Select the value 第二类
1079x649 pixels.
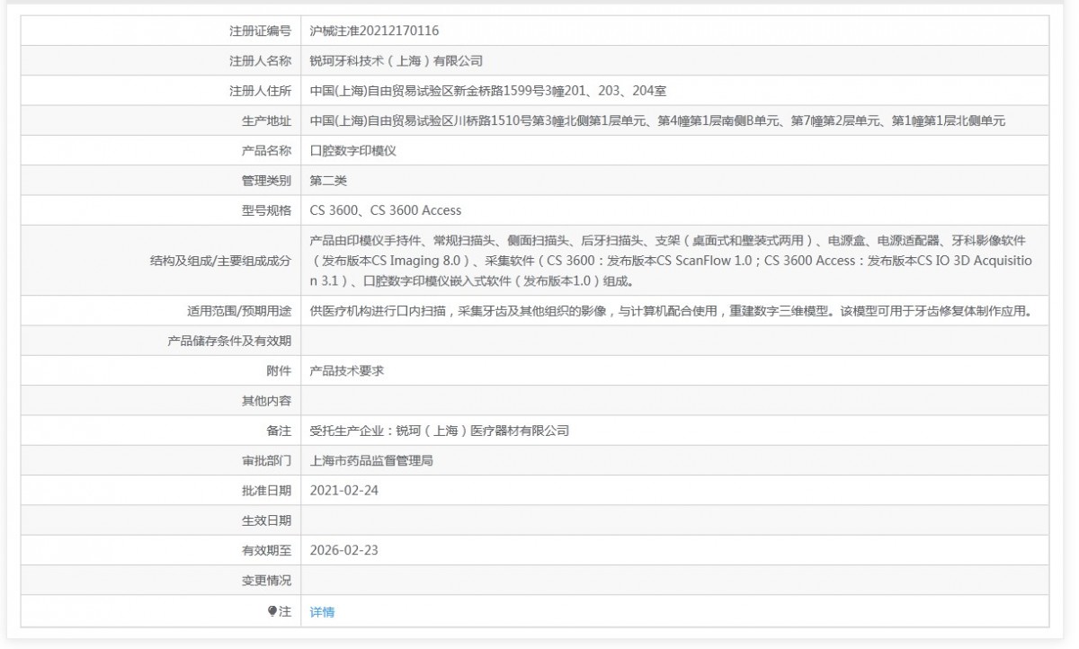tap(328, 181)
